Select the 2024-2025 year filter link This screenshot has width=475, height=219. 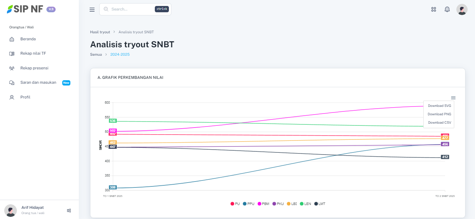pos(120,55)
